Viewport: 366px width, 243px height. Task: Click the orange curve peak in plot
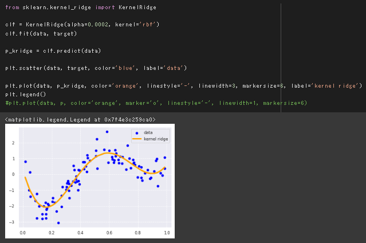108,152
